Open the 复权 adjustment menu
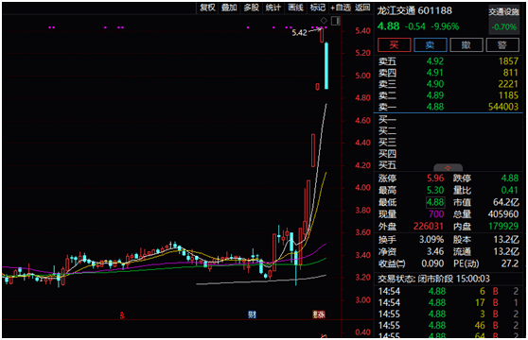 (207, 8)
